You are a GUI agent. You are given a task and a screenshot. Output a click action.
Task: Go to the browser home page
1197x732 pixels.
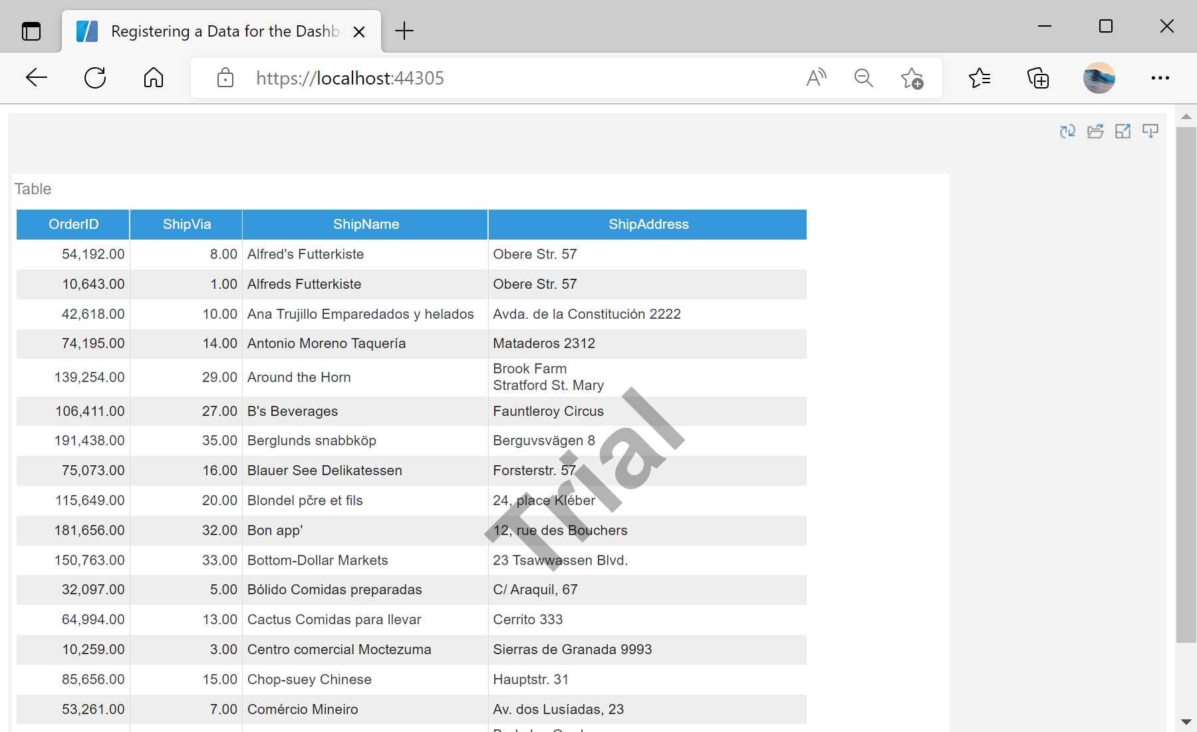153,78
